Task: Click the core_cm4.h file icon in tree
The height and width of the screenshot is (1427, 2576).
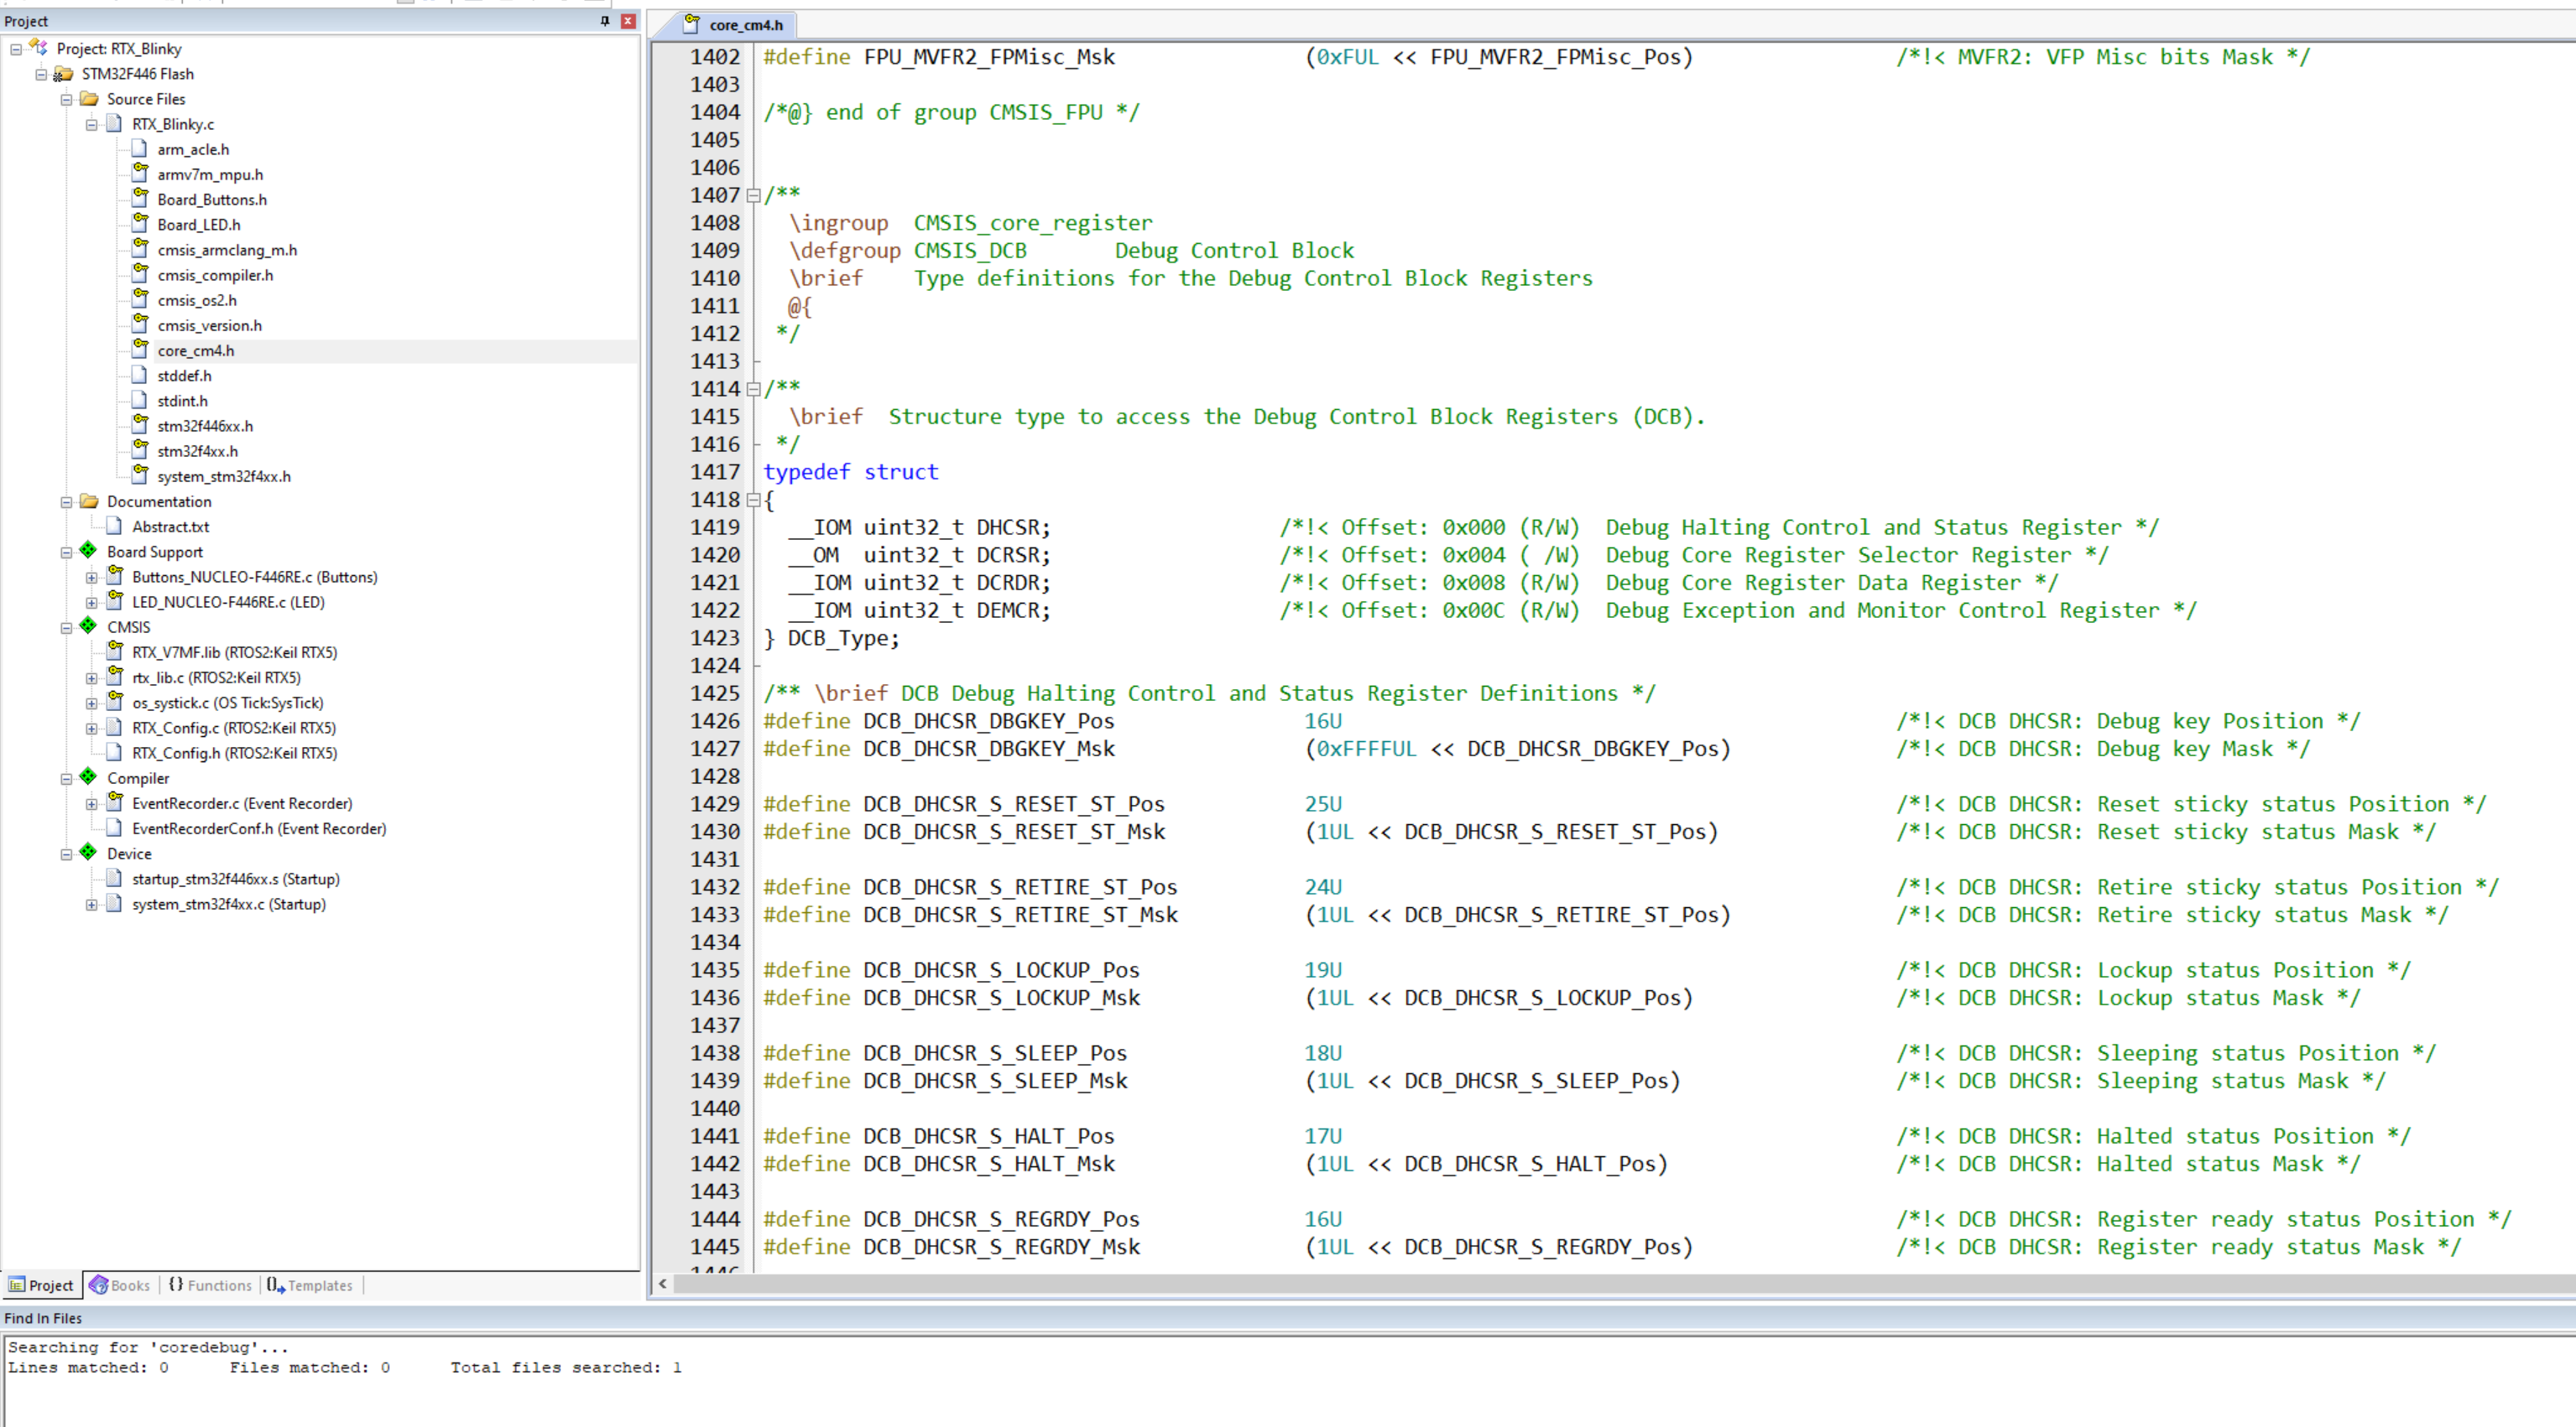Action: click(x=140, y=349)
